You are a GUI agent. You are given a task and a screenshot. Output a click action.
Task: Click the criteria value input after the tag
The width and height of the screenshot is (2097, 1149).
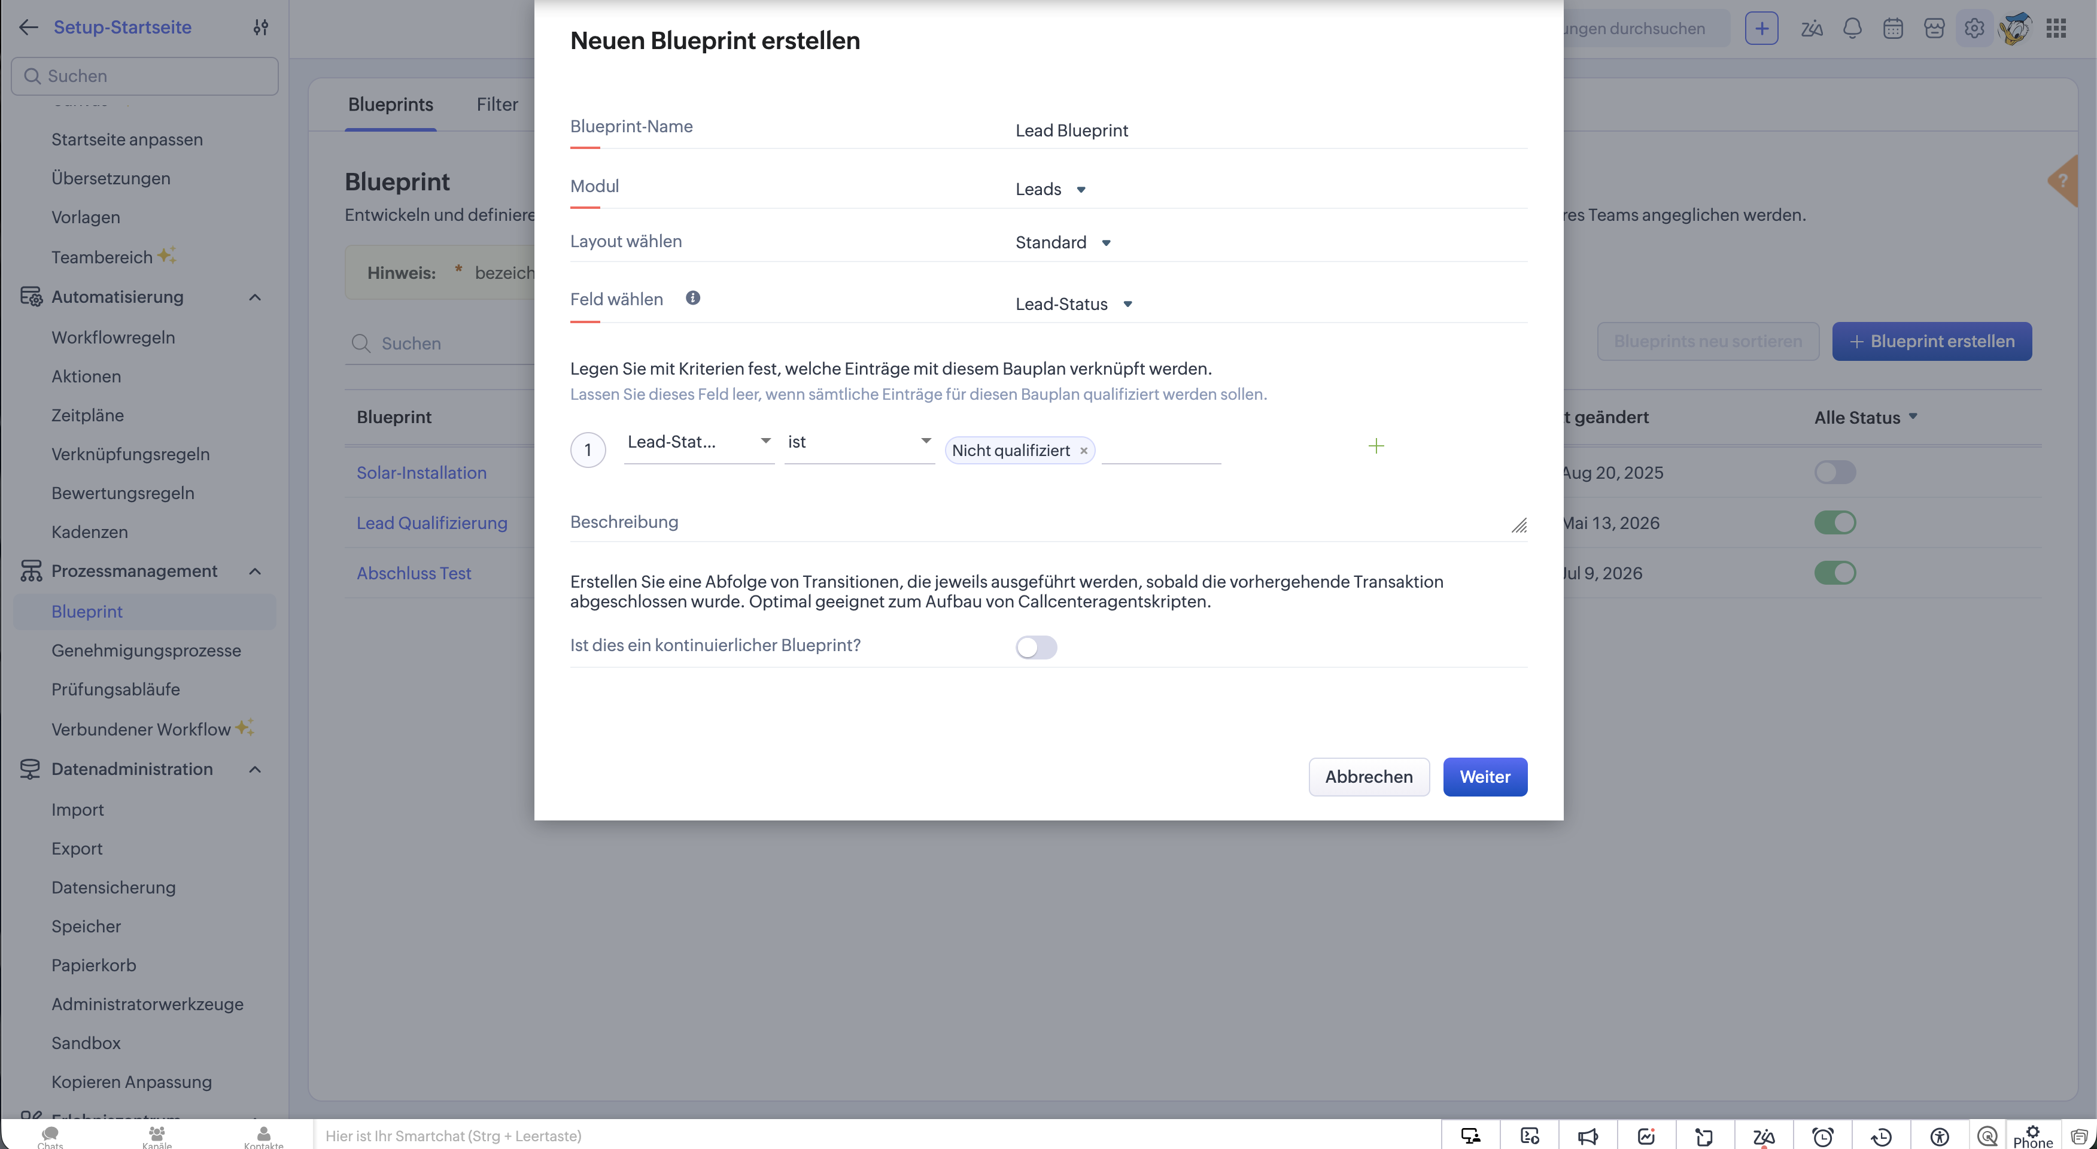pyautogui.click(x=1161, y=449)
